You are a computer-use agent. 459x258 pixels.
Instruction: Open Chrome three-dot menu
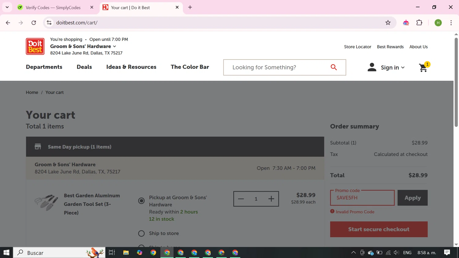pos(451,23)
